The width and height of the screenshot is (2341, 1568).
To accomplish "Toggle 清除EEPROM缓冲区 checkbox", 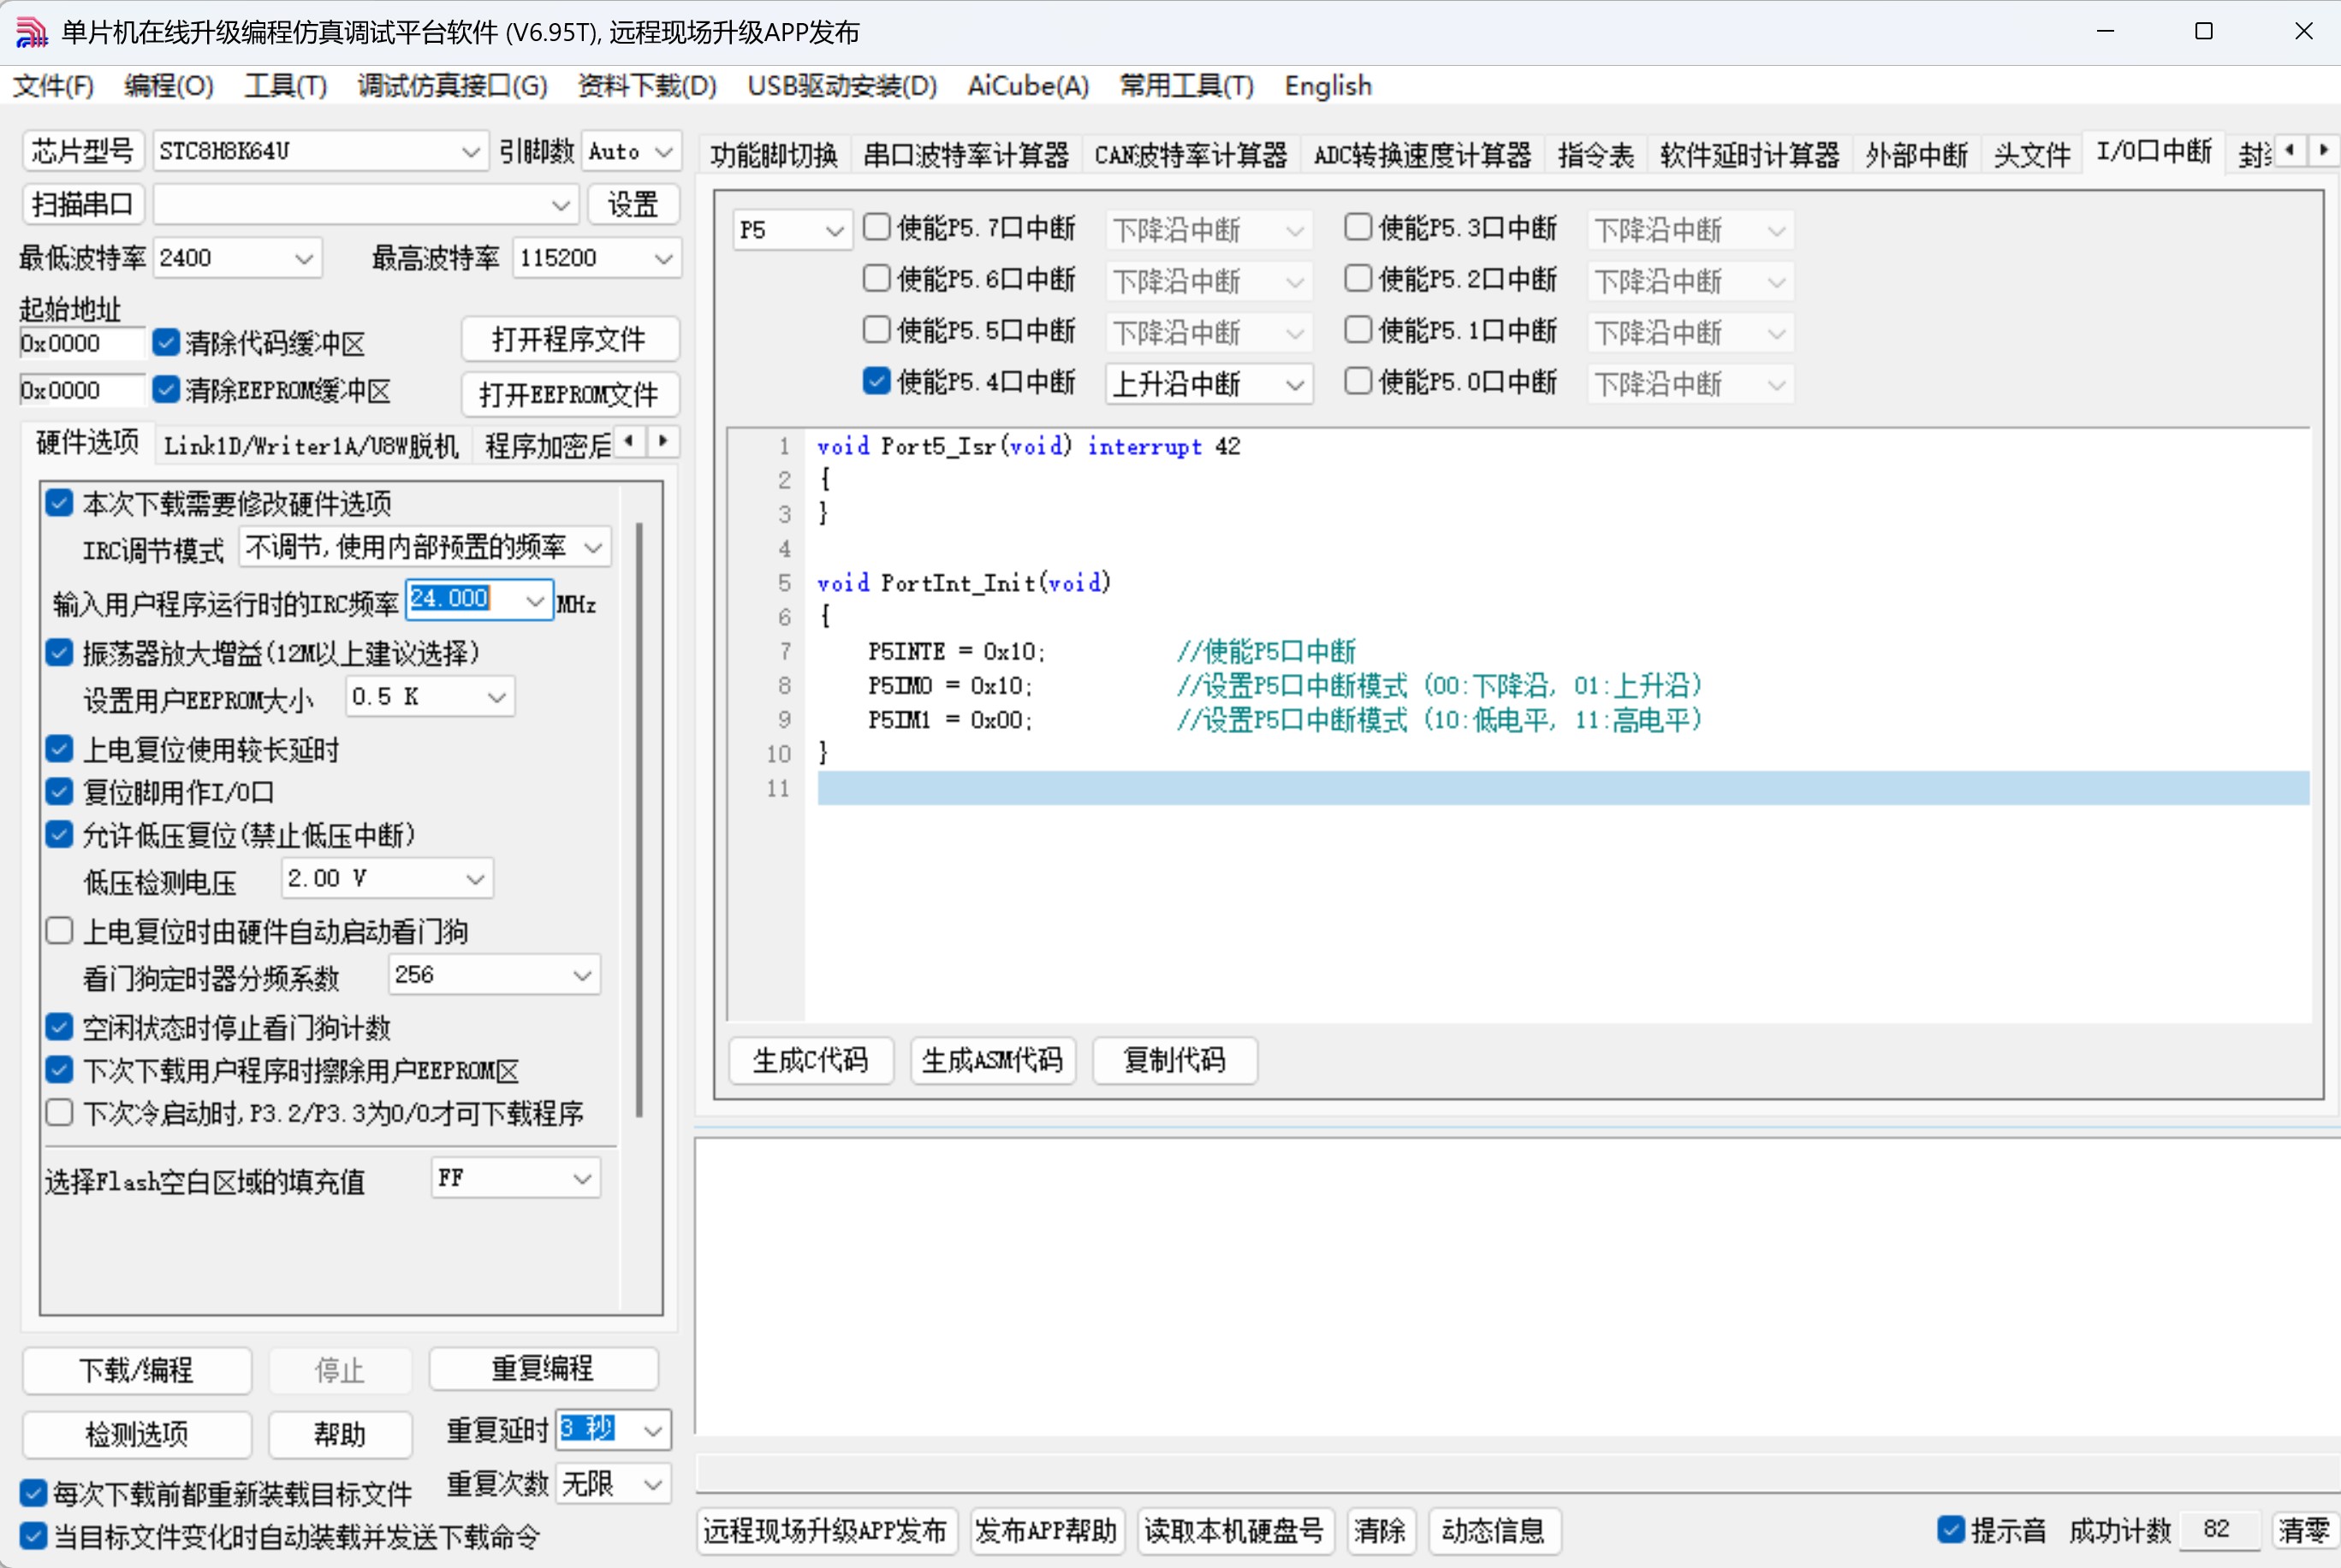I will pos(166,390).
